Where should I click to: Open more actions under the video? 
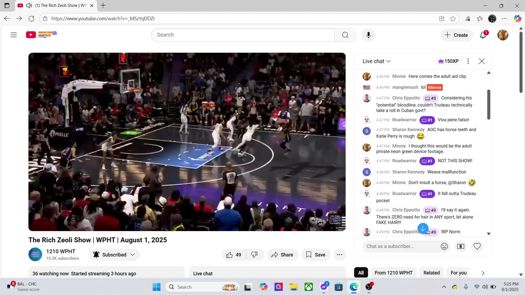click(x=340, y=255)
